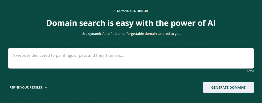262x103 pixels.
Task: Click the 'AI DOMAIN GENERATOR' label
Action: (x=131, y=11)
